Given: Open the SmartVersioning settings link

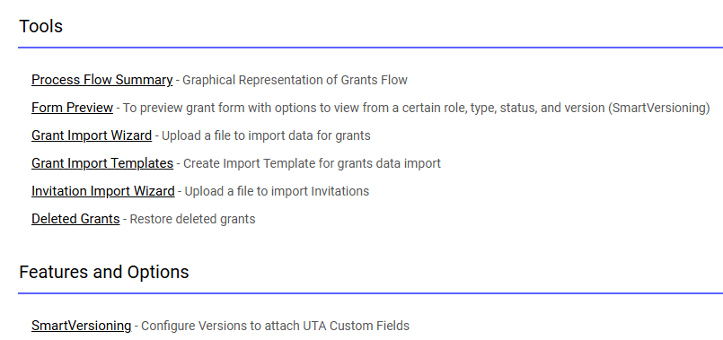Looking at the screenshot, I should (81, 326).
